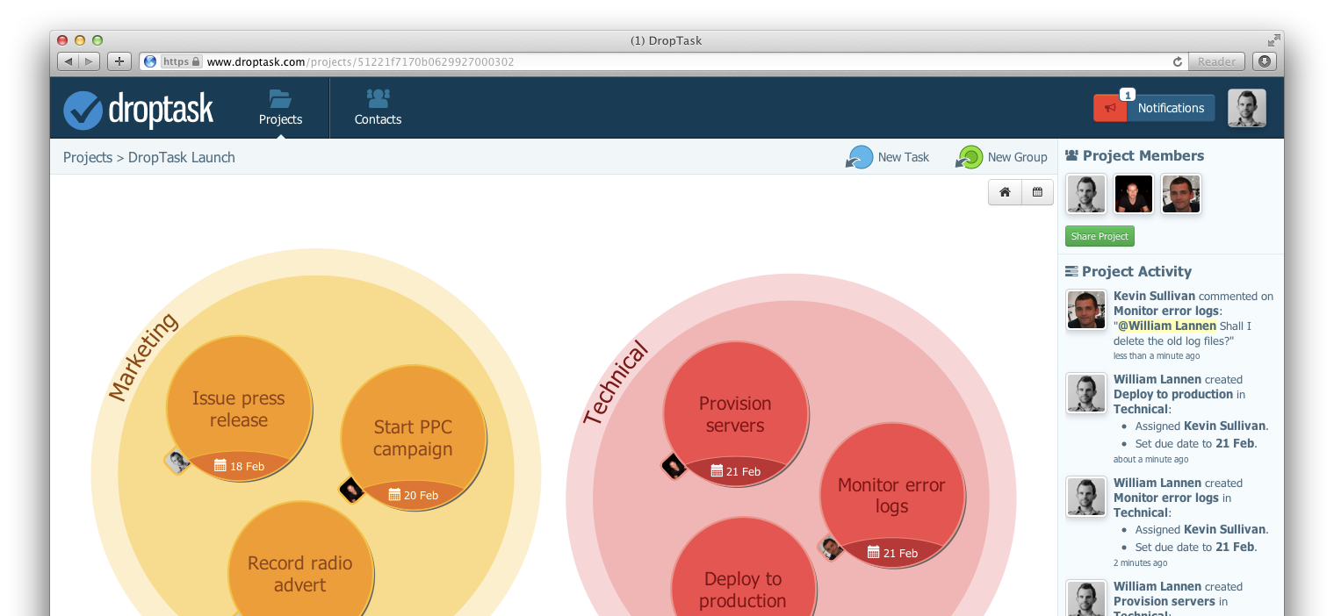
Task: Create a task with the New Task icon
Action: coord(858,156)
